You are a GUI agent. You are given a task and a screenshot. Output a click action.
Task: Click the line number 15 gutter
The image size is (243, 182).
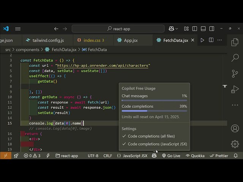(x=10, y=123)
